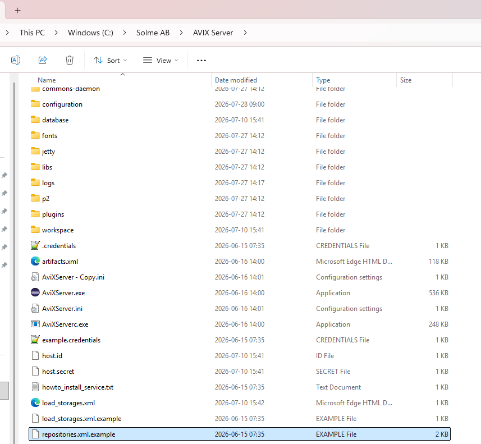Open the View dropdown menu
This screenshot has width=481, height=444.
pos(161,61)
